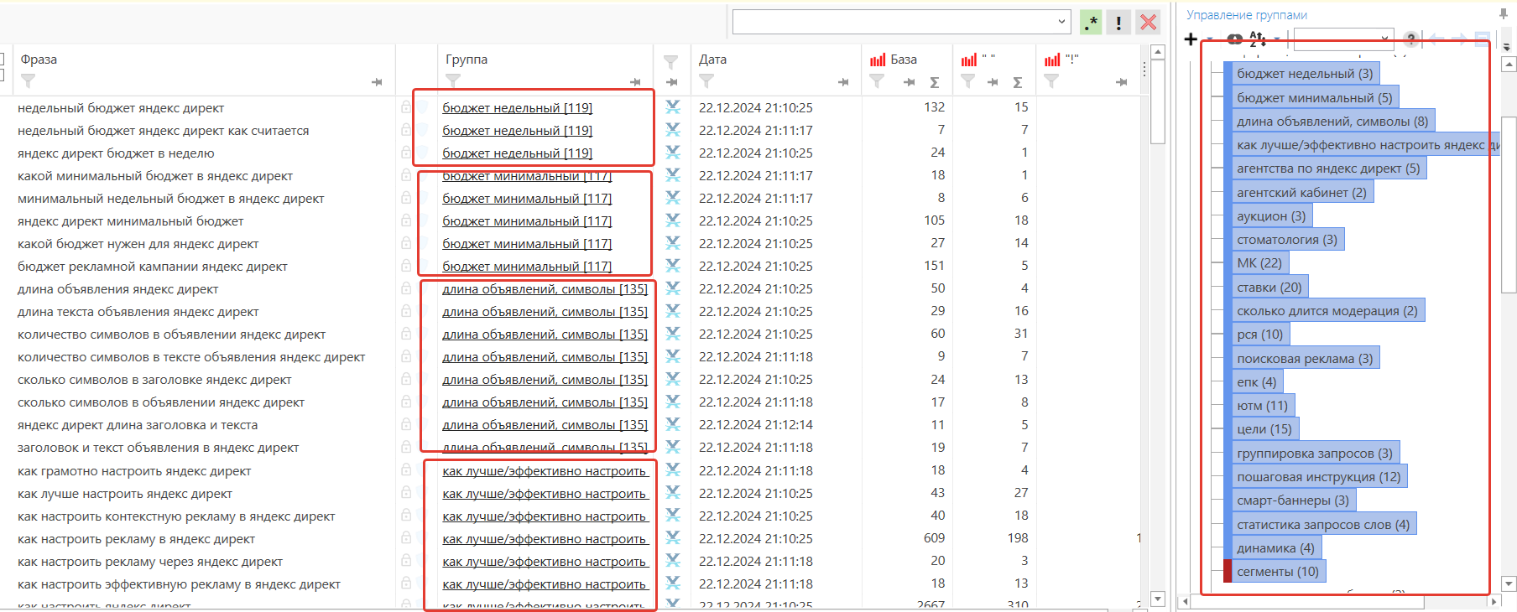Open the filter funnel under the " " column
1517x612 pixels.
(x=968, y=81)
